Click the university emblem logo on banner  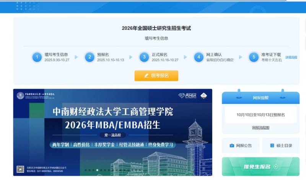[x=20, y=96]
